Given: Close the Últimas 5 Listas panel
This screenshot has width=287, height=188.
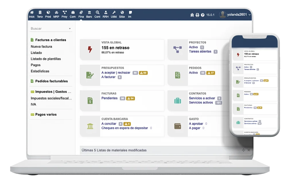Looking at the screenshot, I should (x=249, y=150).
